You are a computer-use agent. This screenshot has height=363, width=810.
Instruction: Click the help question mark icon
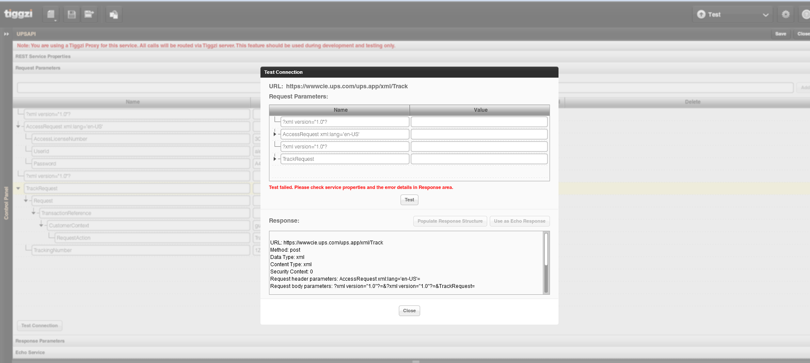point(805,15)
